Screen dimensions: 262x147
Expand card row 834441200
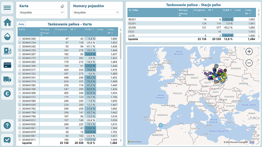coord(20,39)
